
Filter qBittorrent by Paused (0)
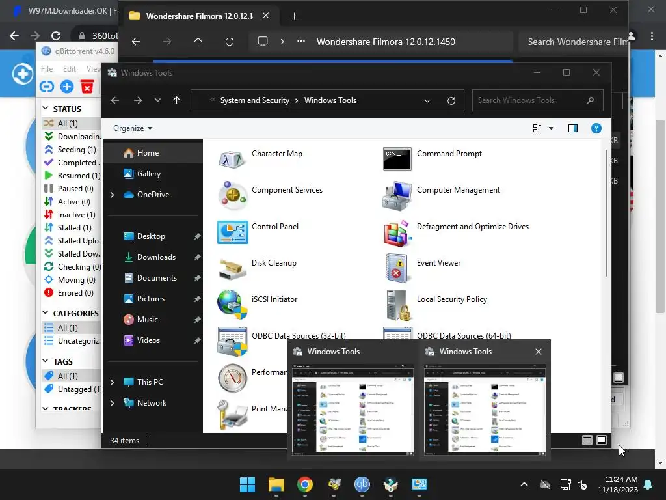tap(72, 188)
